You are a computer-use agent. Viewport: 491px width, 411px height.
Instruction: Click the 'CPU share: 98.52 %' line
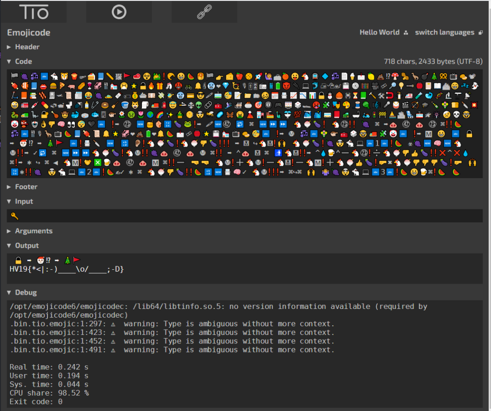(49, 393)
